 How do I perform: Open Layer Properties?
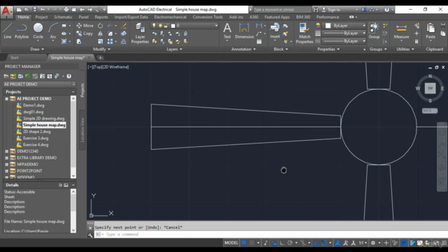tap(140, 33)
